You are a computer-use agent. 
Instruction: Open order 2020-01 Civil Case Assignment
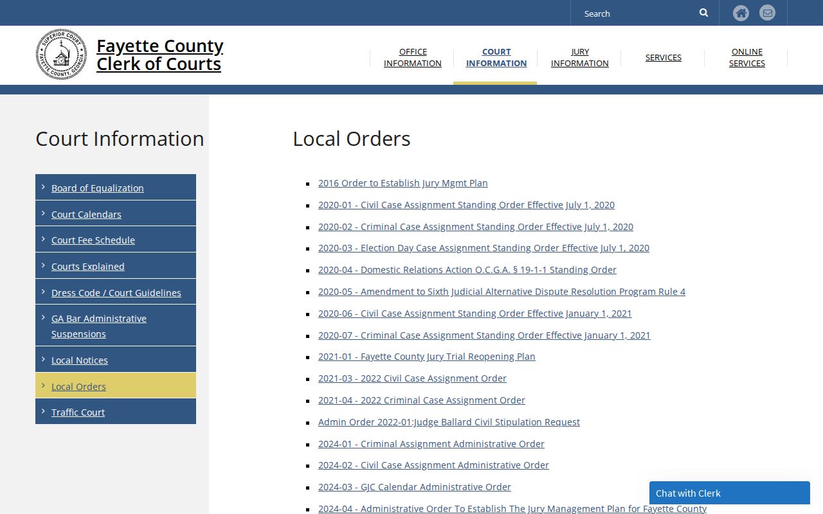point(466,205)
